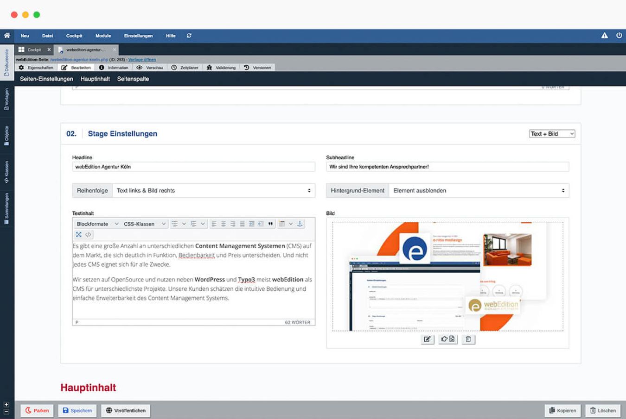
Task: Insert an anchor with the anchor icon
Action: 300,224
